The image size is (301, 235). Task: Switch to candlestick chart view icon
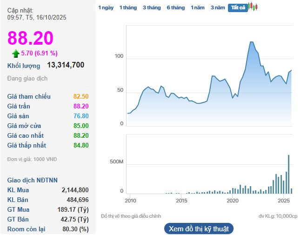pyautogui.click(x=253, y=7)
